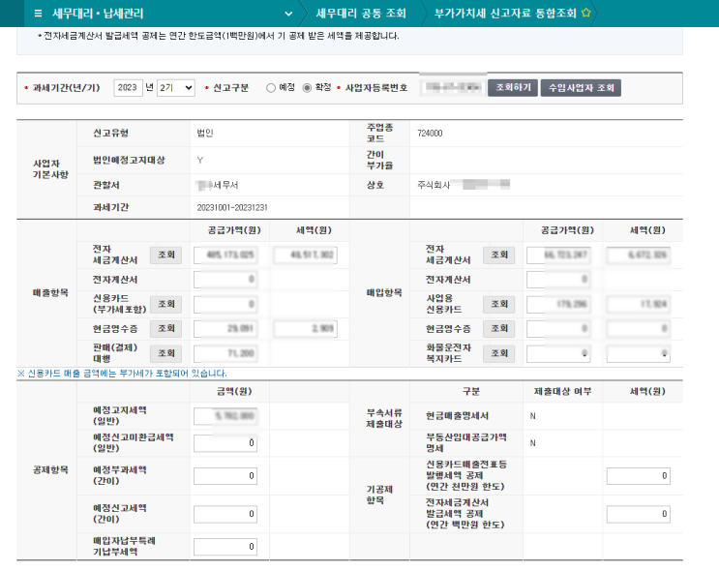Focus 매입 전자세금계산서 공급가액 field
Image resolution: width=719 pixels, height=571 pixels.
click(558, 255)
